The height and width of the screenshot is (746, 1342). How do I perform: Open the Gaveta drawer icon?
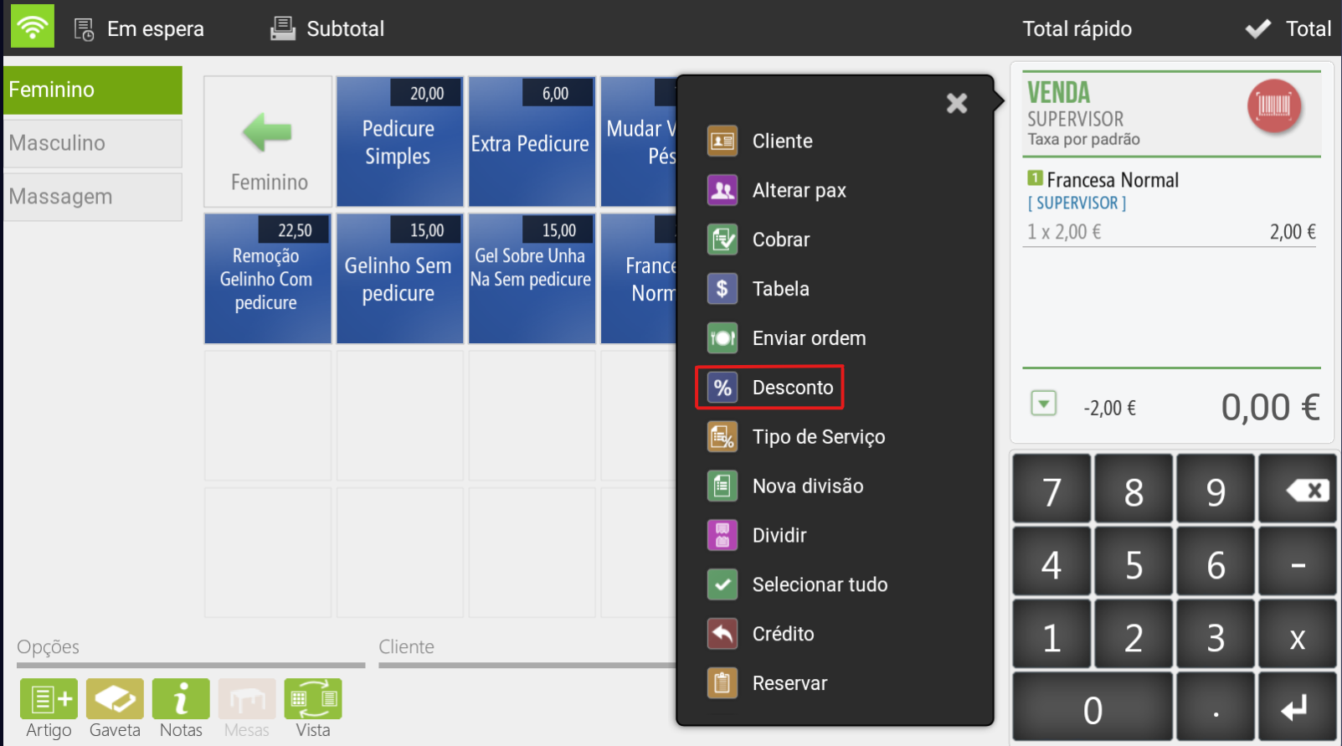[x=115, y=699]
